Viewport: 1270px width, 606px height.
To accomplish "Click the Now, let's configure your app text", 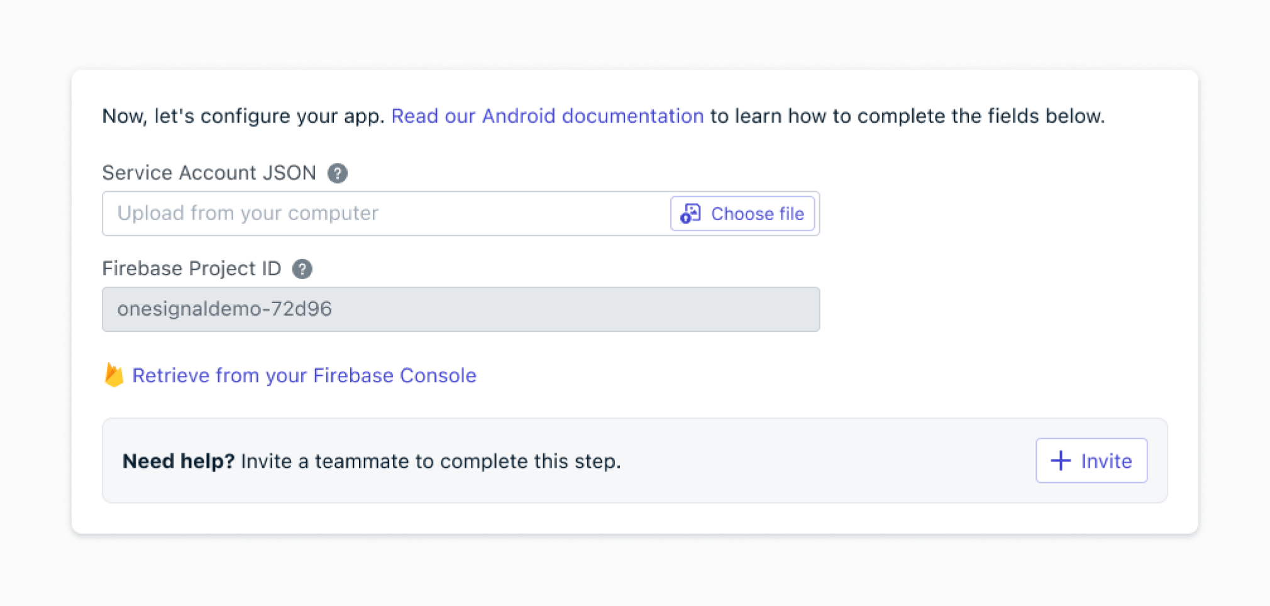I will (243, 116).
